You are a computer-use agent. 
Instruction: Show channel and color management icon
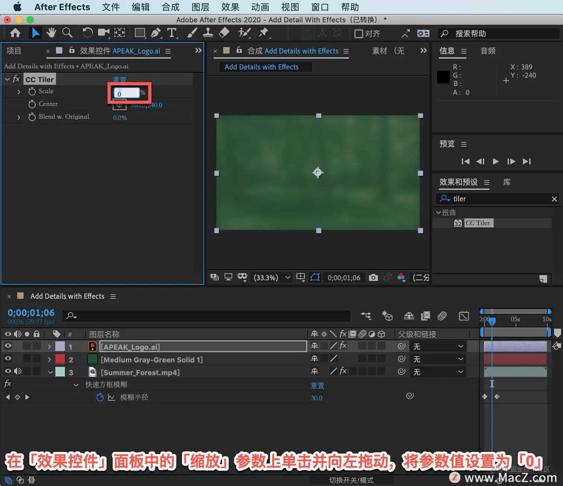401,278
